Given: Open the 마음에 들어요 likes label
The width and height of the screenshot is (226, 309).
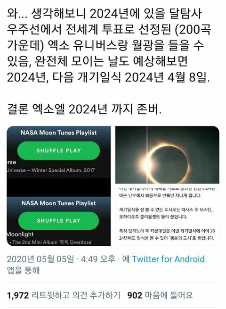Looking at the screenshot, I should pos(169,295).
